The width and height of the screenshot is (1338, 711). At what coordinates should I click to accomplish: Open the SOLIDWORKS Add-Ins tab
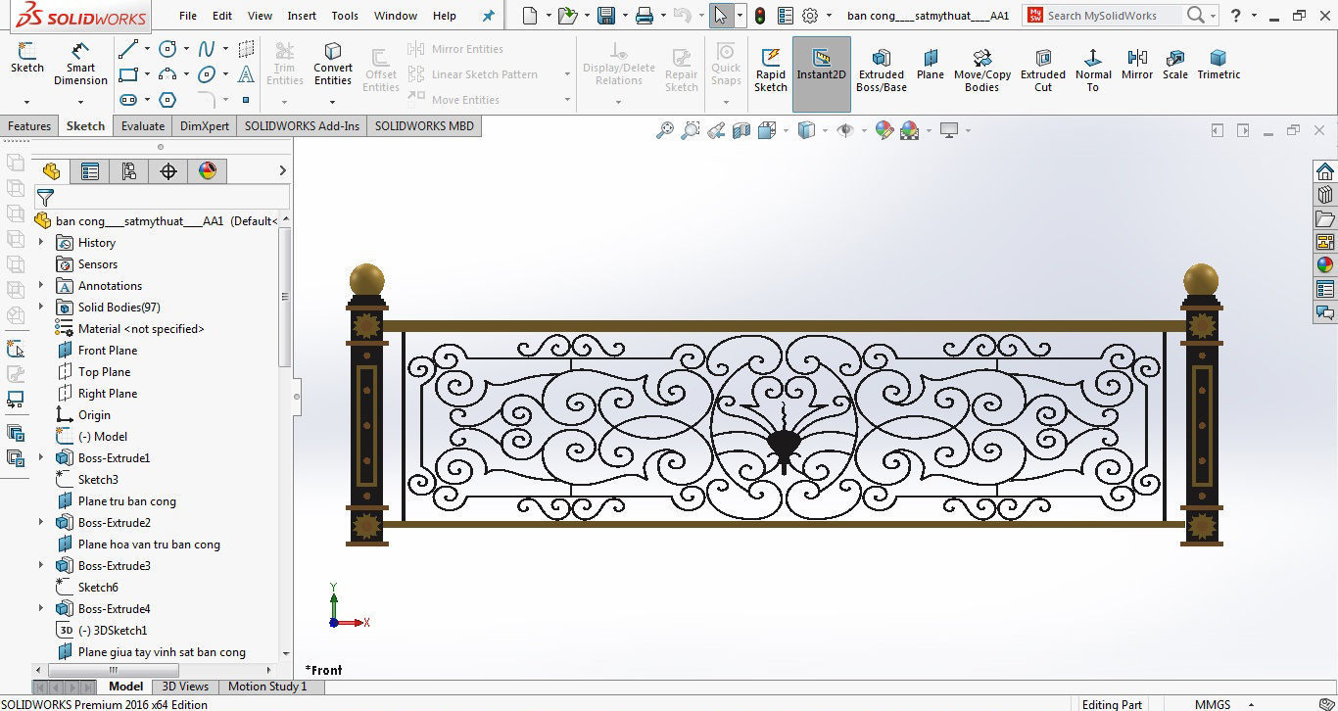pyautogui.click(x=302, y=125)
